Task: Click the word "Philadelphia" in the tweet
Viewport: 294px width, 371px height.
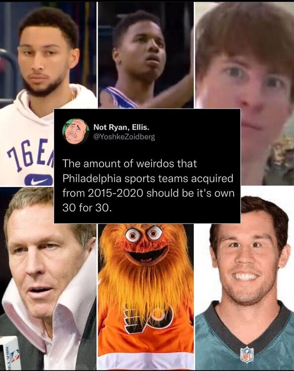Action: coord(92,179)
